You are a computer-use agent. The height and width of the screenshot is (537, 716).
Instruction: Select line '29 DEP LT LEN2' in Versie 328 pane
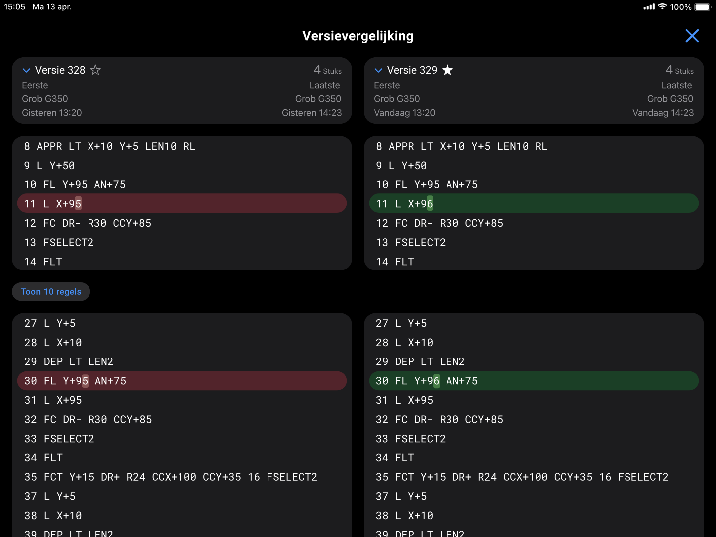pos(182,361)
